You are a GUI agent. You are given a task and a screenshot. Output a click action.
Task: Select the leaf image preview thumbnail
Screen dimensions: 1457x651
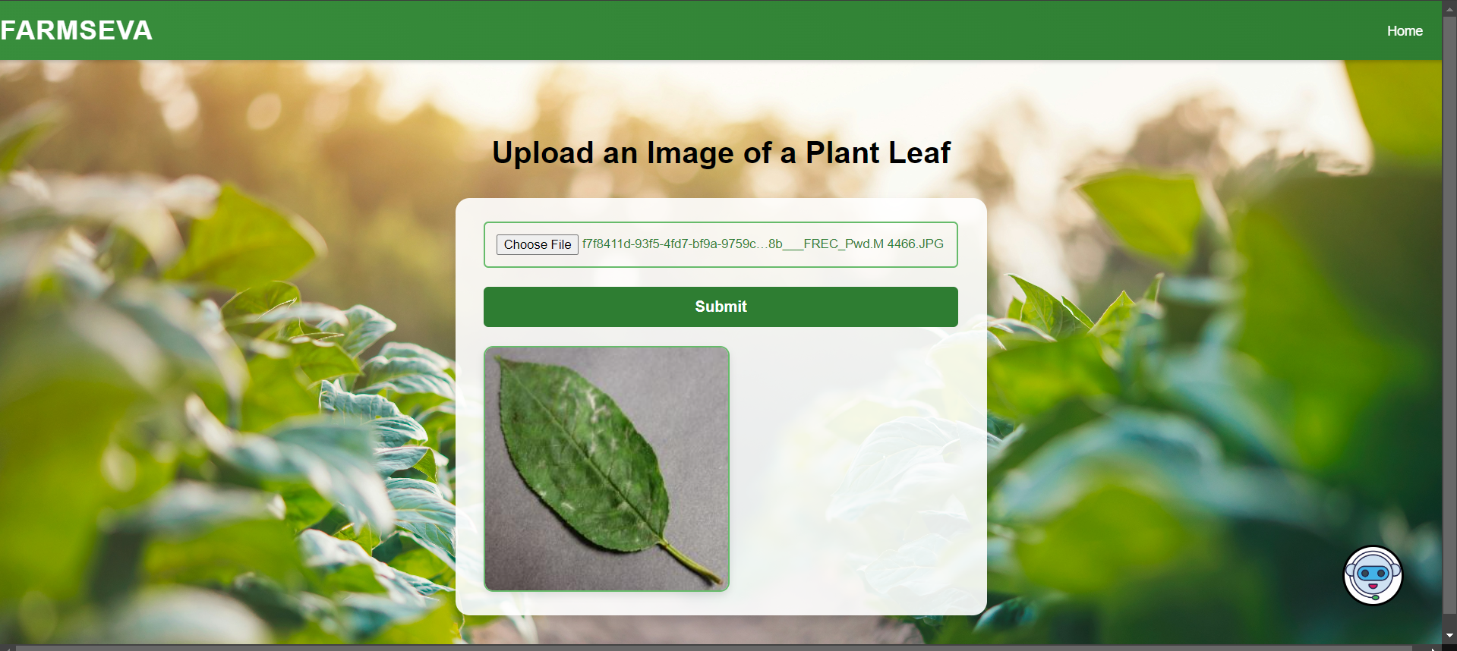(607, 469)
